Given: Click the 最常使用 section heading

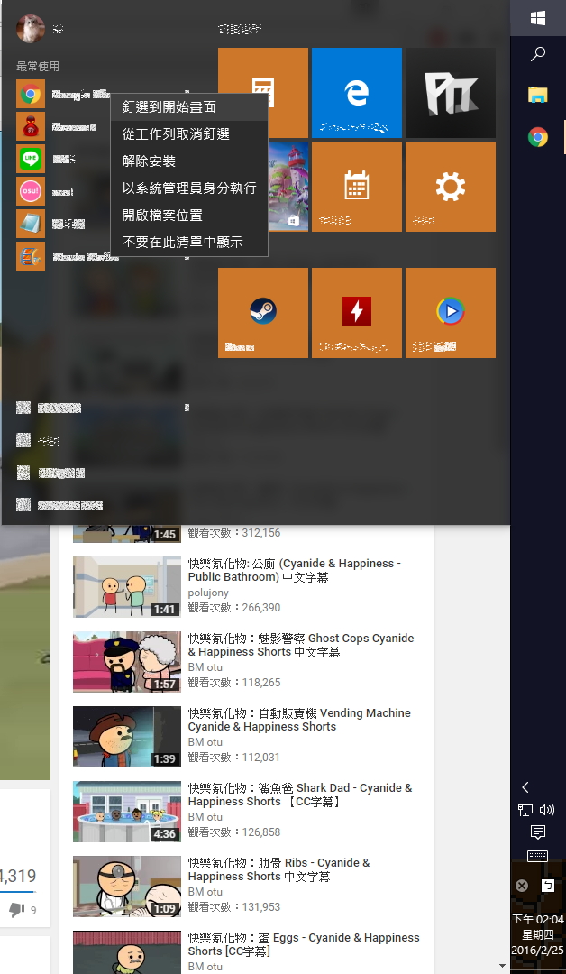Looking at the screenshot, I should (38, 67).
